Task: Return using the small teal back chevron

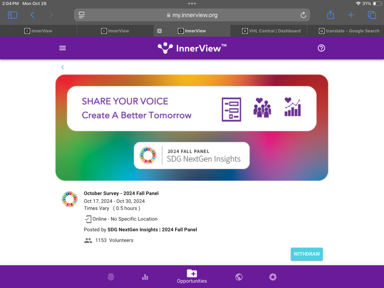Action: coord(62,67)
